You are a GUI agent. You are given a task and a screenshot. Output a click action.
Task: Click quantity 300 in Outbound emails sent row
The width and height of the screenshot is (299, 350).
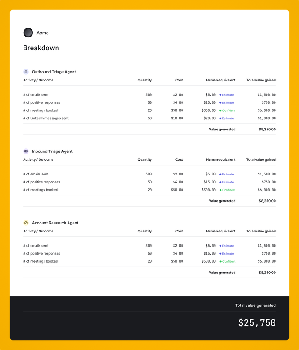tap(149, 95)
